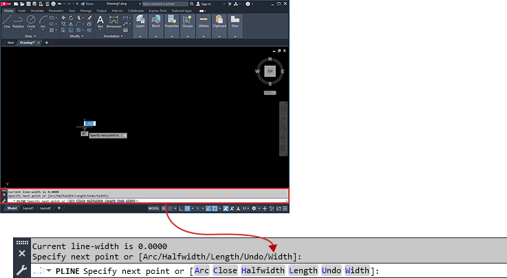Viewport: 507px width, 278px height.
Task: Toggle 2D object snap in status bar
Action: [x=215, y=208]
